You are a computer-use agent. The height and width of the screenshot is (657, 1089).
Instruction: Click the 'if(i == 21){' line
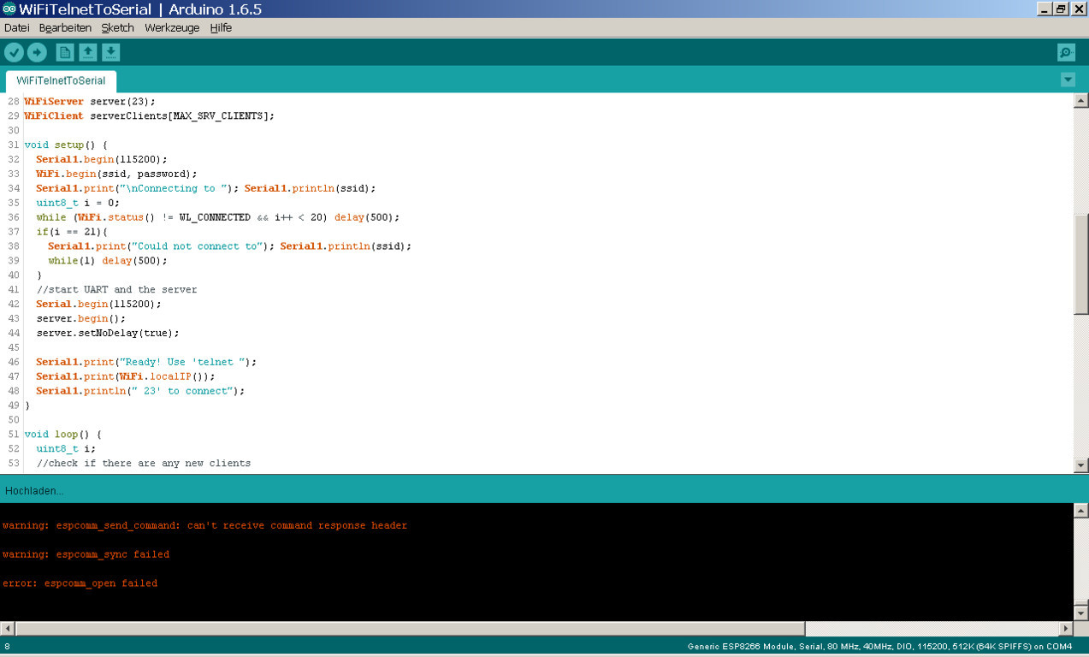coord(72,232)
